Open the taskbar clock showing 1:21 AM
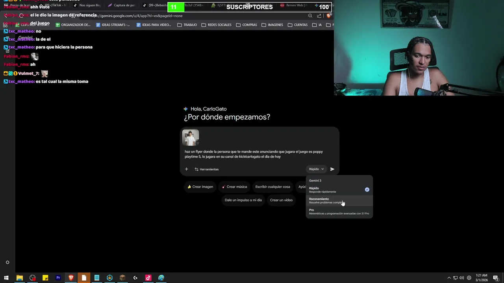This screenshot has width=504, height=283. coord(482,277)
